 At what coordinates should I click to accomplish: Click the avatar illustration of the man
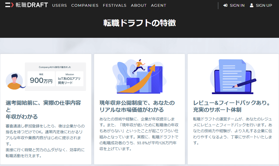[15, 81]
